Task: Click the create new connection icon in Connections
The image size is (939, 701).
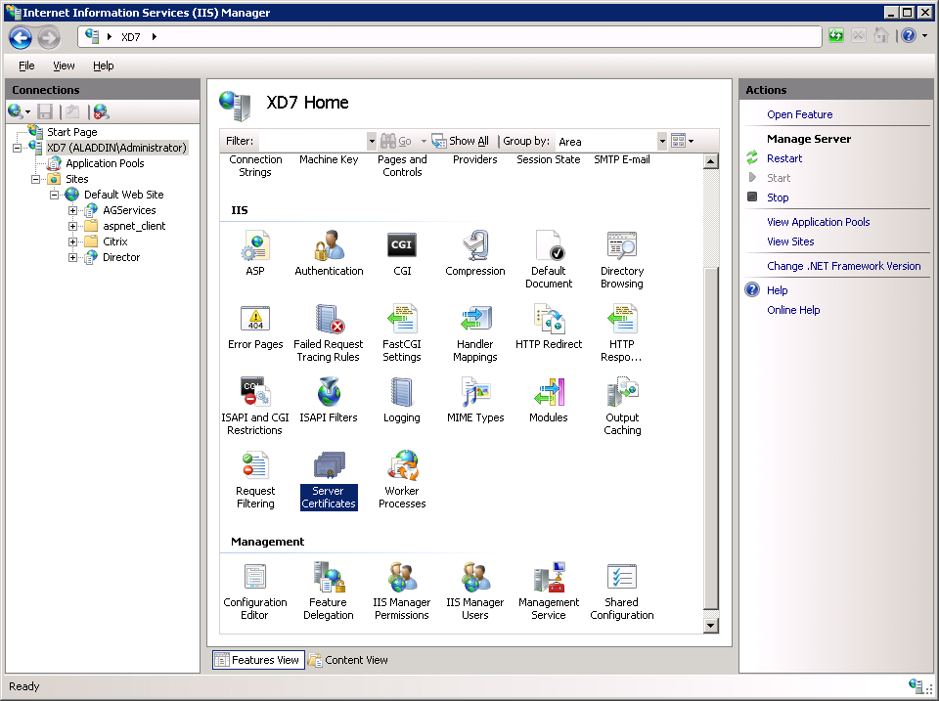Action: (15, 111)
